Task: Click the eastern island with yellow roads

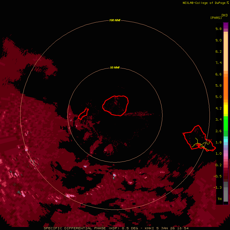Action: (199, 138)
